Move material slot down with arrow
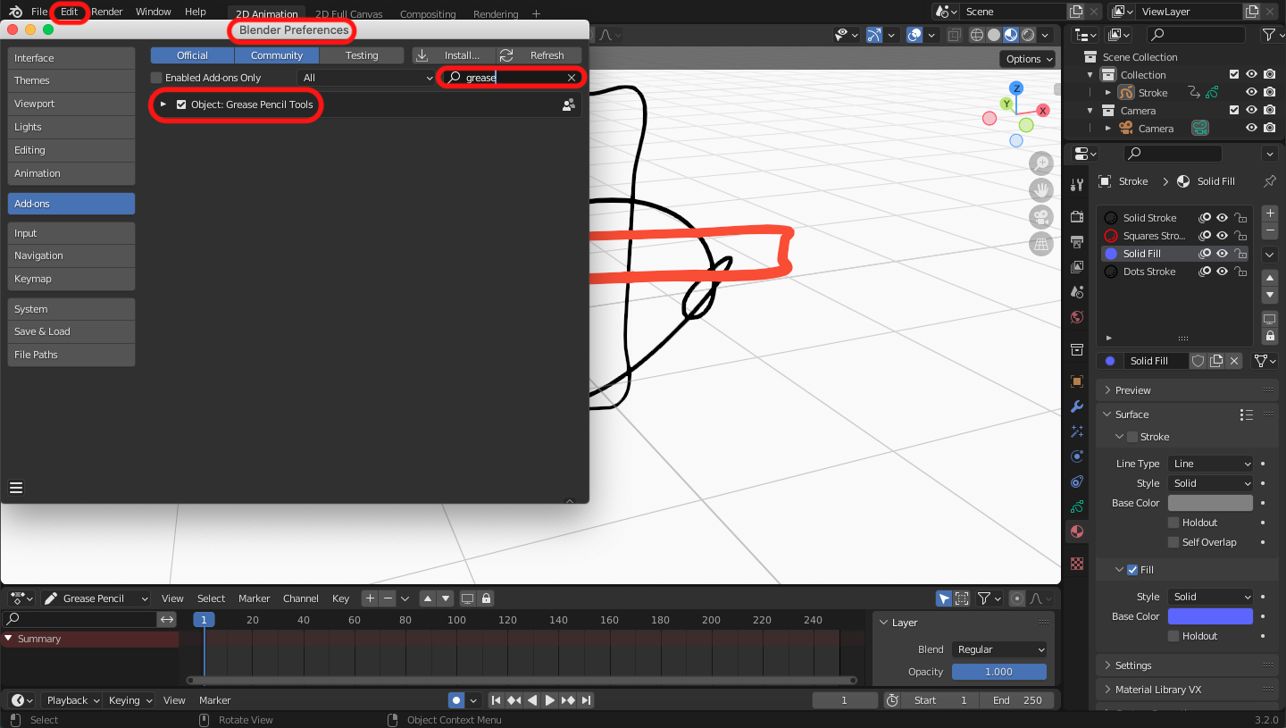1286x728 pixels. (x=1270, y=296)
